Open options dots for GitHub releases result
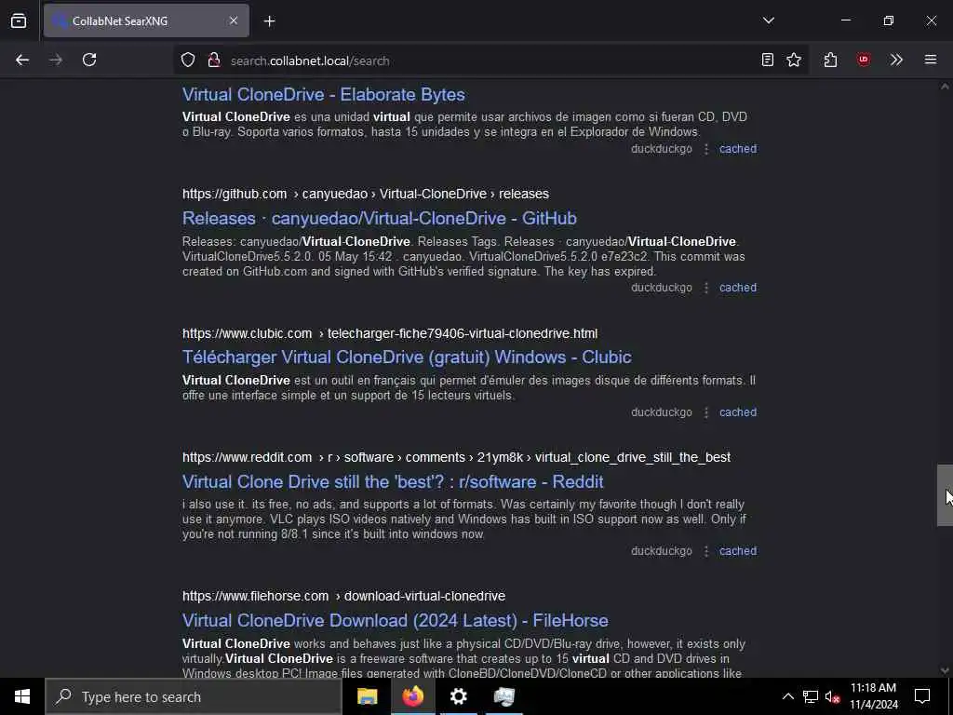This screenshot has height=715, width=953. tap(706, 288)
